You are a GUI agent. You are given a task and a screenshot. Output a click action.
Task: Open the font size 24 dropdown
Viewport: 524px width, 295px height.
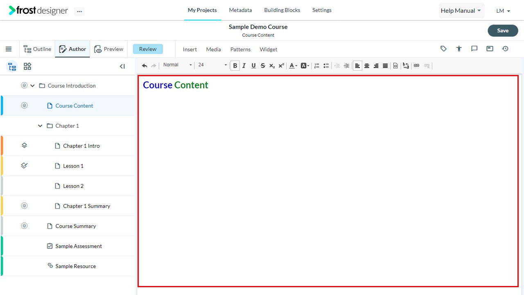click(x=212, y=65)
